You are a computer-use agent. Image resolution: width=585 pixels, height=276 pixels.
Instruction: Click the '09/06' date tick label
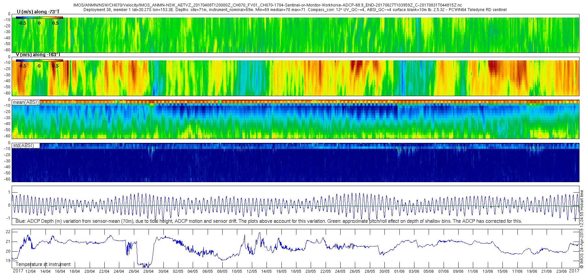[458, 271]
